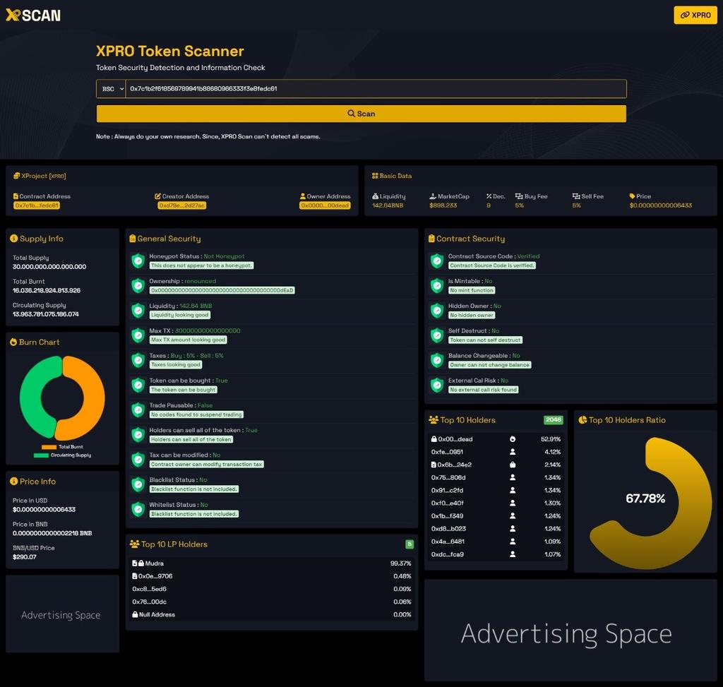
Task: Open holder 0xdc...fca9 row
Action: 496,554
